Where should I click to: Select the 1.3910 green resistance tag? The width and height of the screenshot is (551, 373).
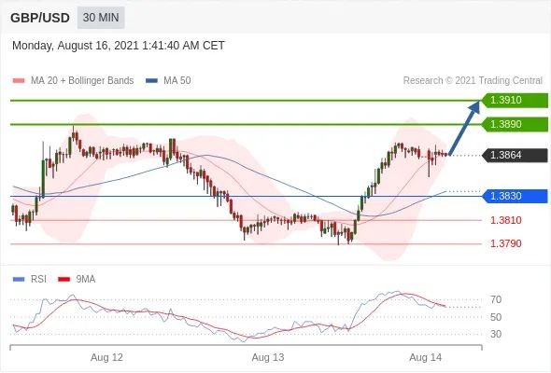click(x=515, y=100)
